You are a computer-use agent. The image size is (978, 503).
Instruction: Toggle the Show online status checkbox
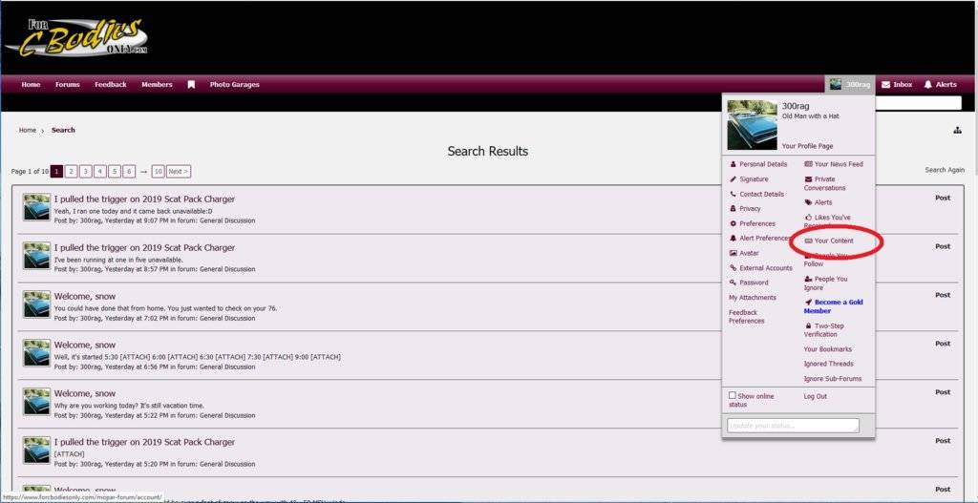click(x=733, y=396)
